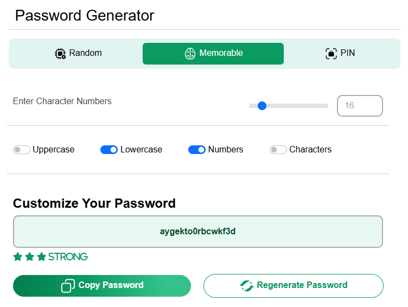Image resolution: width=408 pixels, height=307 pixels.
Task: Click the STRONG strength label
Action: pyautogui.click(x=68, y=257)
